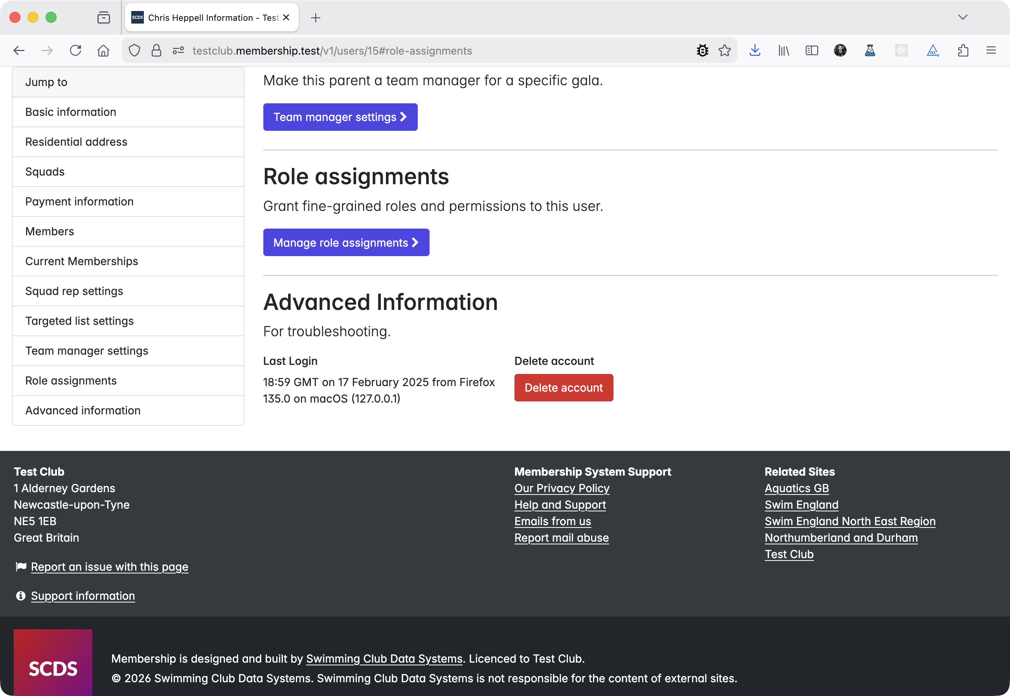Open the bug reporting debugger icon

pos(702,50)
